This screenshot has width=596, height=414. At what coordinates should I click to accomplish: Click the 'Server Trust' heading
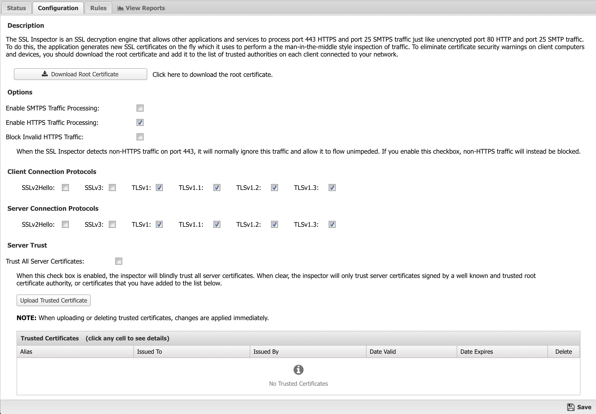[x=27, y=245]
